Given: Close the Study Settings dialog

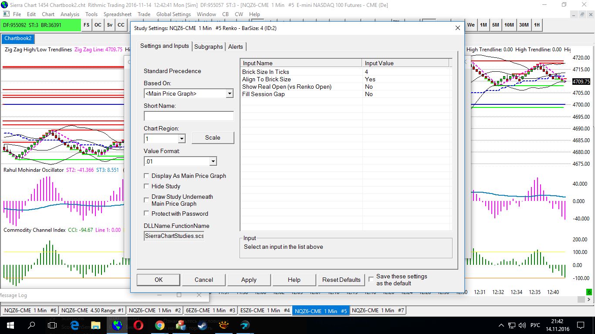Looking at the screenshot, I should [457, 28].
